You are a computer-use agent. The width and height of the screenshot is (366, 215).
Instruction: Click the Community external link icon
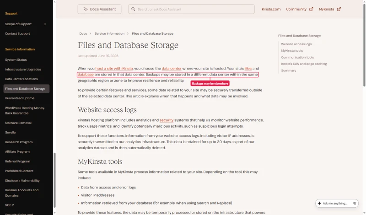[311, 9]
